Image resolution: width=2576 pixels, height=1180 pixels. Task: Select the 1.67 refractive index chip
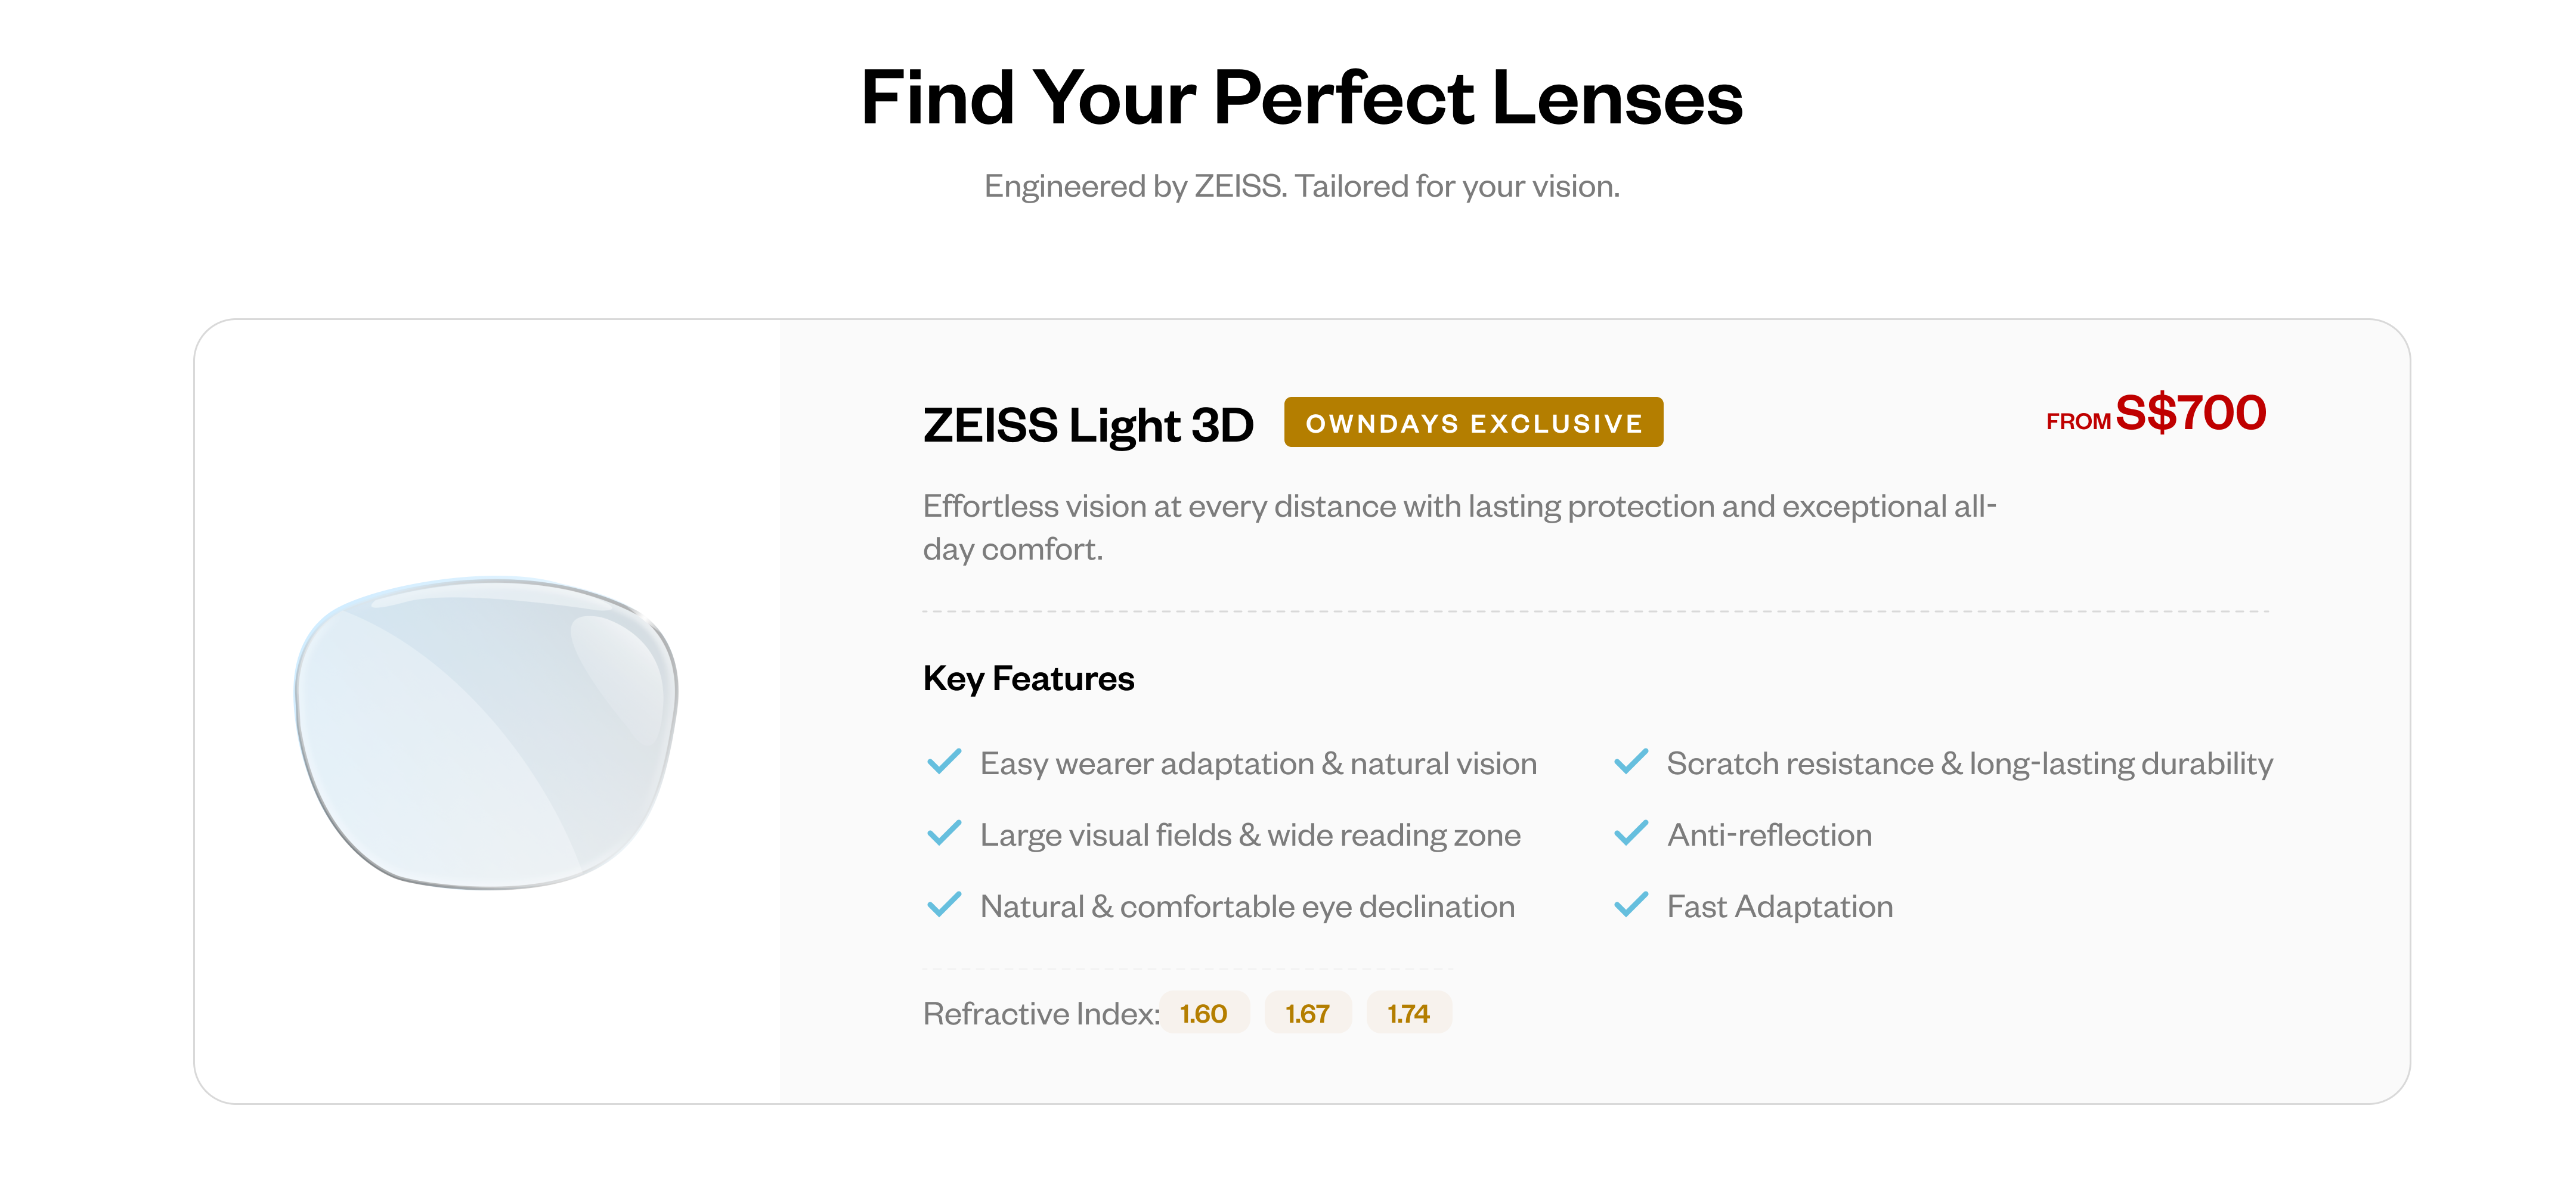[x=1307, y=1013]
